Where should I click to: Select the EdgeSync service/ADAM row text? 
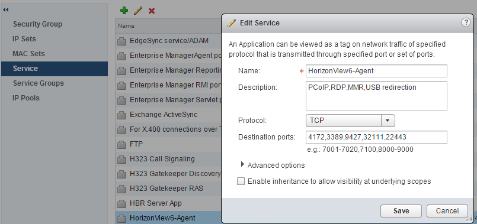pyautogui.click(x=169, y=41)
